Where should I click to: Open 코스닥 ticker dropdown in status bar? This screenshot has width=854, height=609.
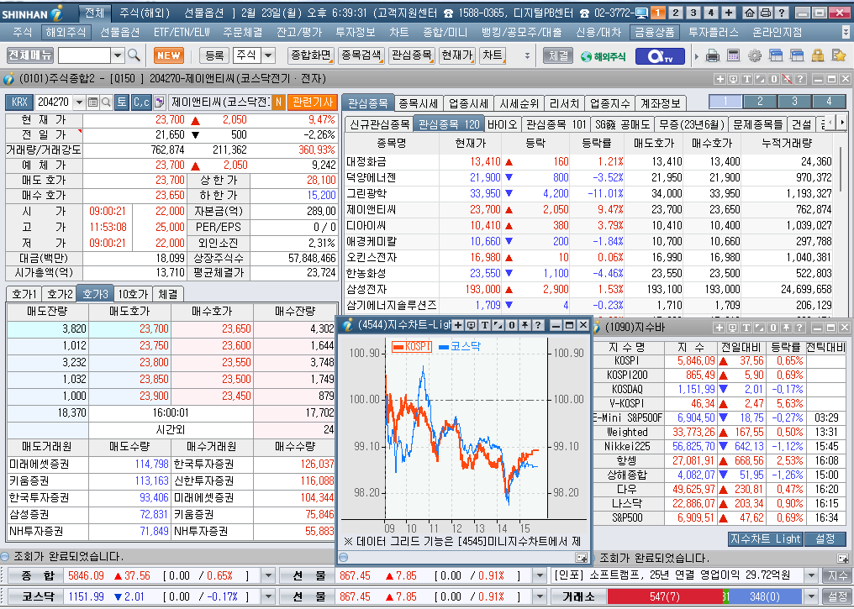click(267, 596)
